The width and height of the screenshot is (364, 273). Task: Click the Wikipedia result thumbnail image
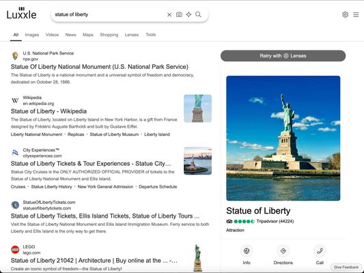click(x=197, y=109)
